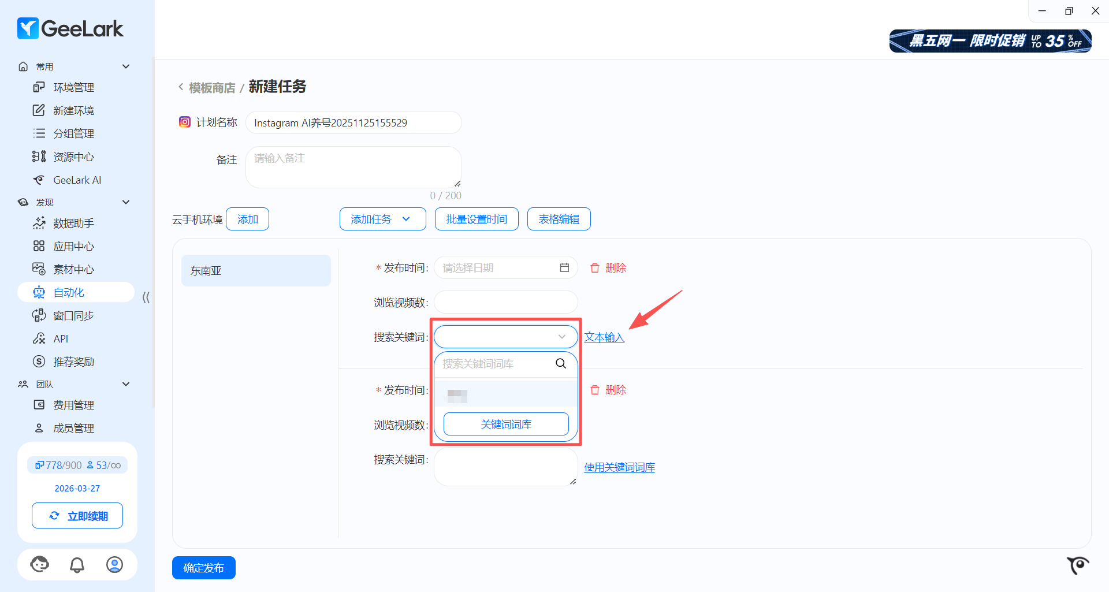The height and width of the screenshot is (592, 1109).
Task: Collapse the sidebar with the double-arrow control
Action: pos(146,297)
